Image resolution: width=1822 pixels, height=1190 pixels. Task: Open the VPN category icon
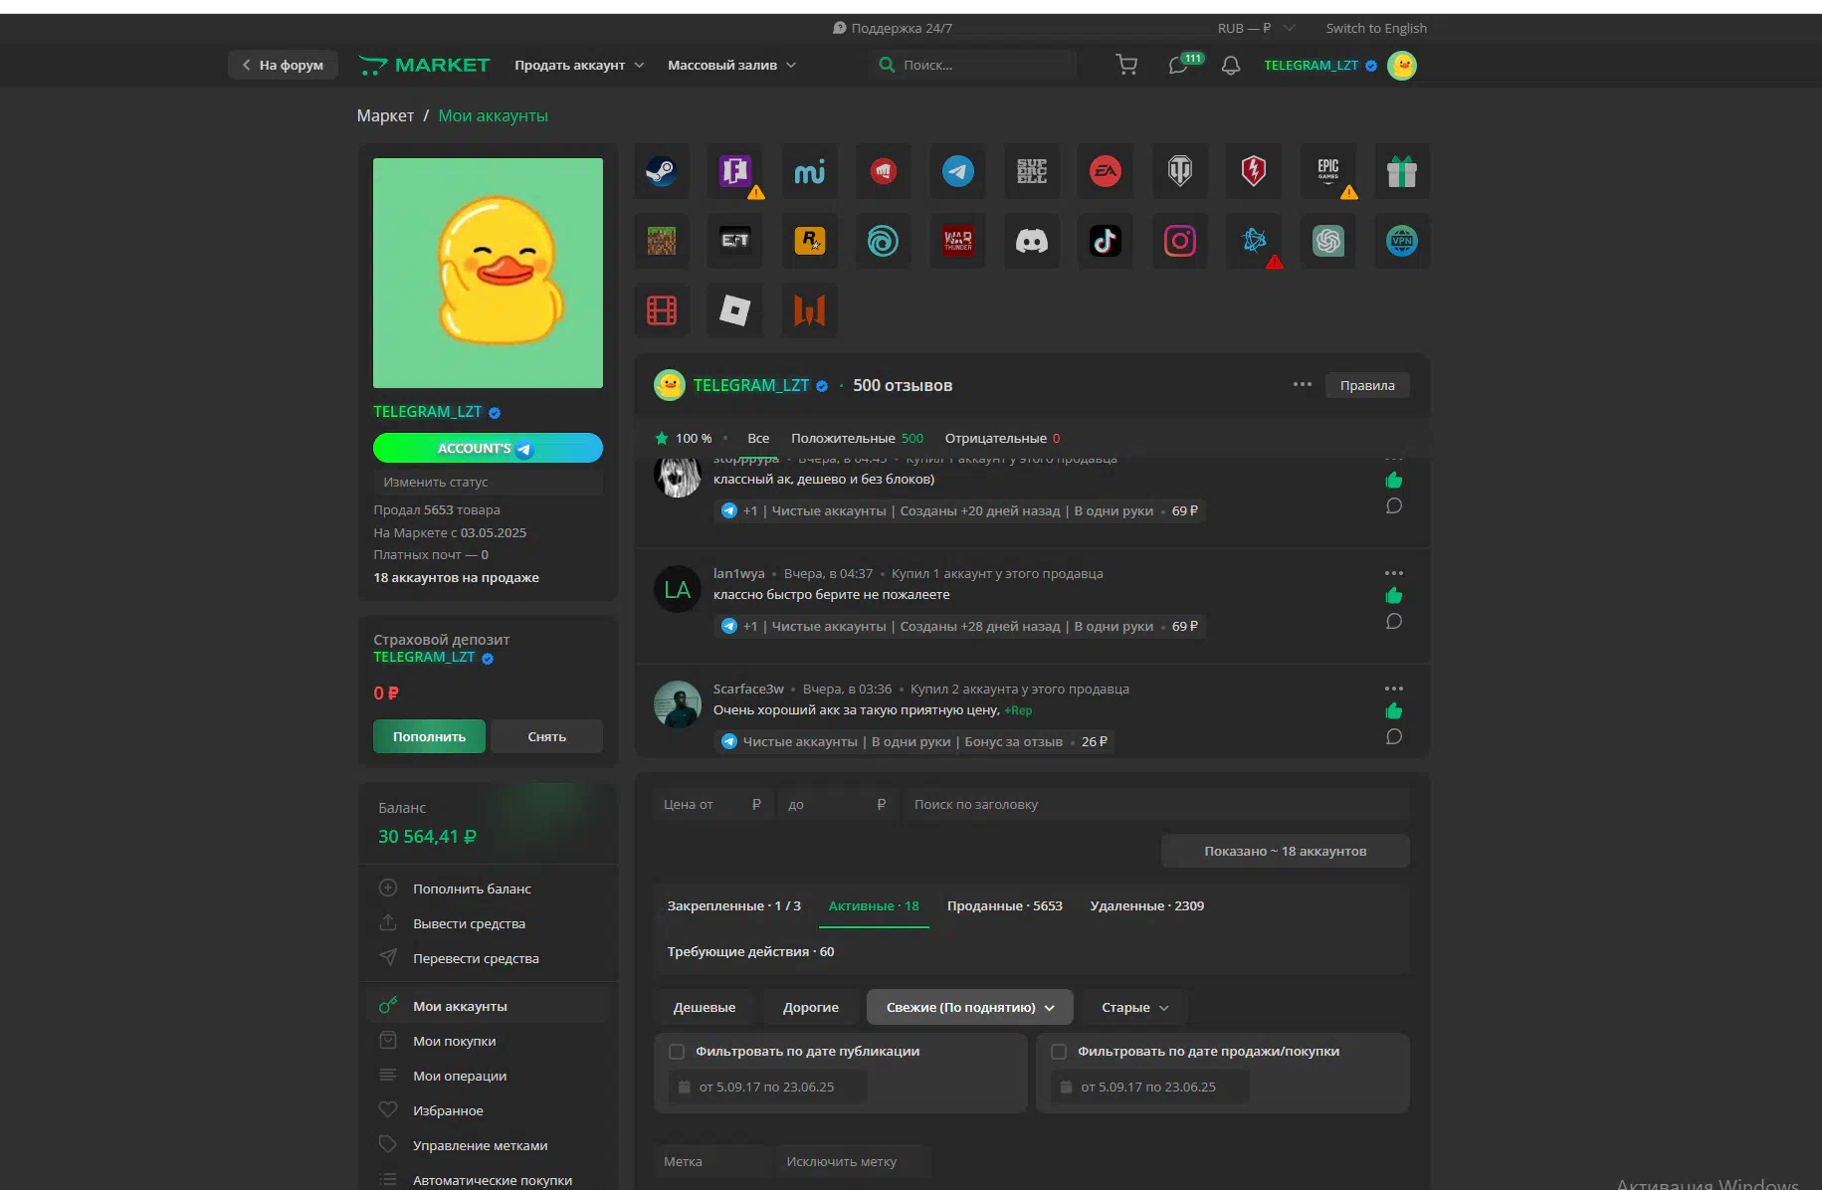point(1402,241)
